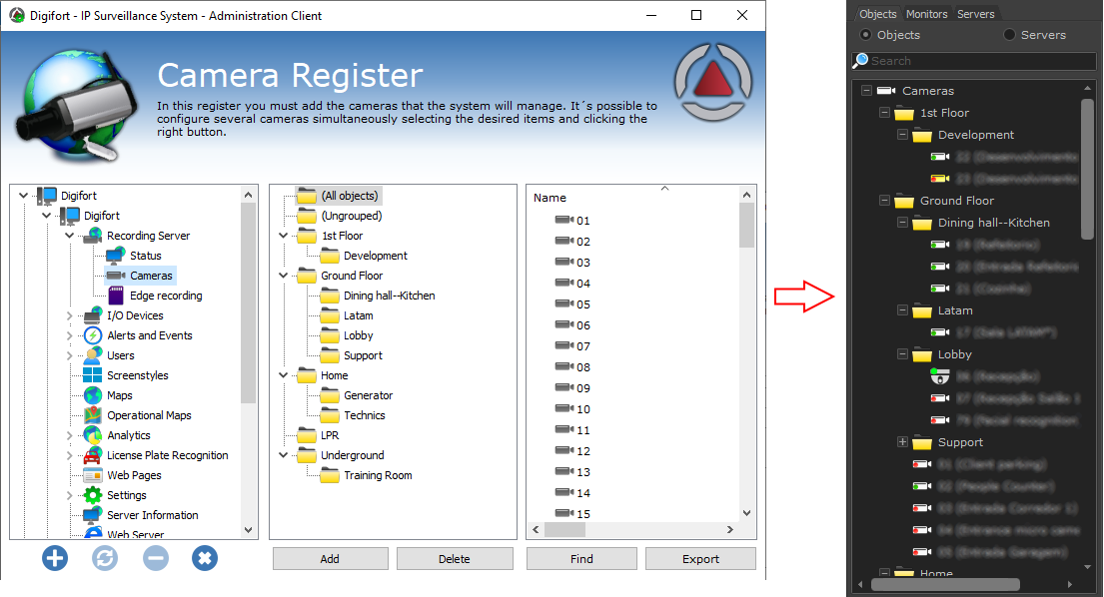Click the search magnifier icon in dark panel
The image size is (1104, 597).
[x=860, y=61]
